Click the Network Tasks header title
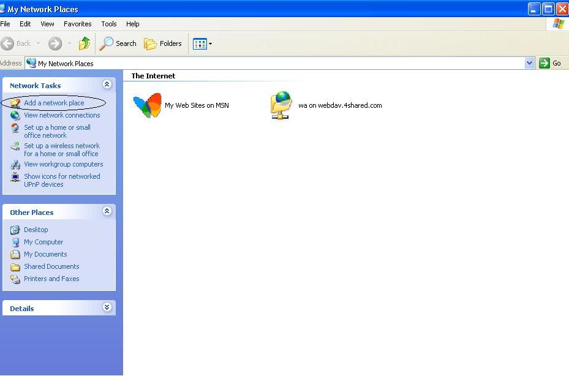569x376 pixels. click(x=35, y=86)
